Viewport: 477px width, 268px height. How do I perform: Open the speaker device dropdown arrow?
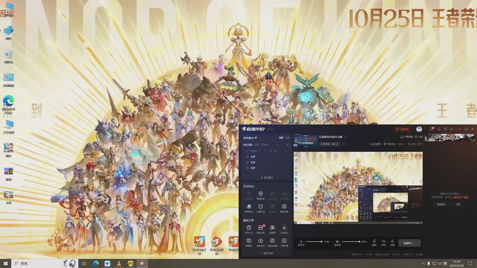click(x=340, y=242)
